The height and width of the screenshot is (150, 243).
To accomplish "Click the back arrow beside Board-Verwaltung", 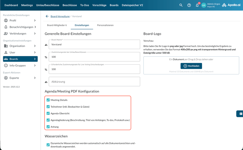I will click(x=47, y=16).
